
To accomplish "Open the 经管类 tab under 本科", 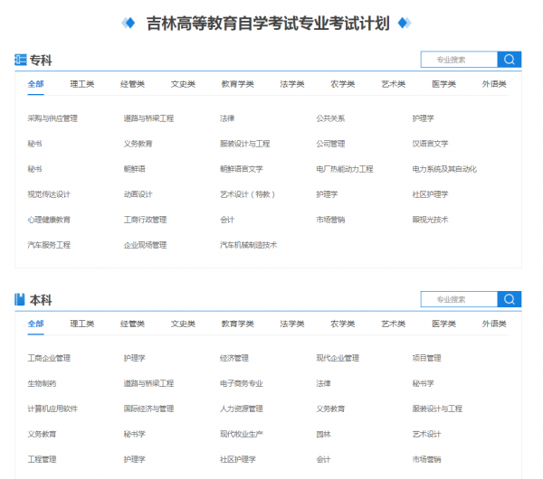I will point(132,324).
